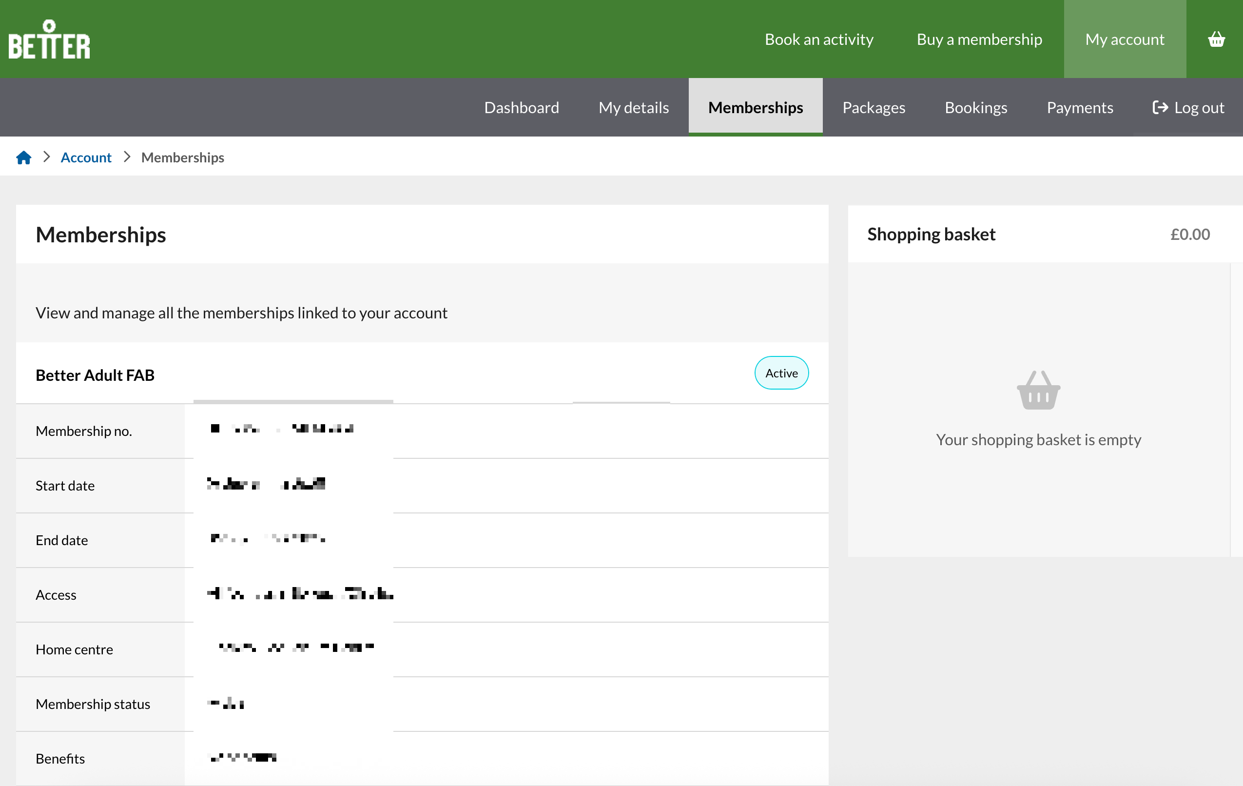
Task: Click the home icon in the breadcrumb
Action: tap(24, 157)
